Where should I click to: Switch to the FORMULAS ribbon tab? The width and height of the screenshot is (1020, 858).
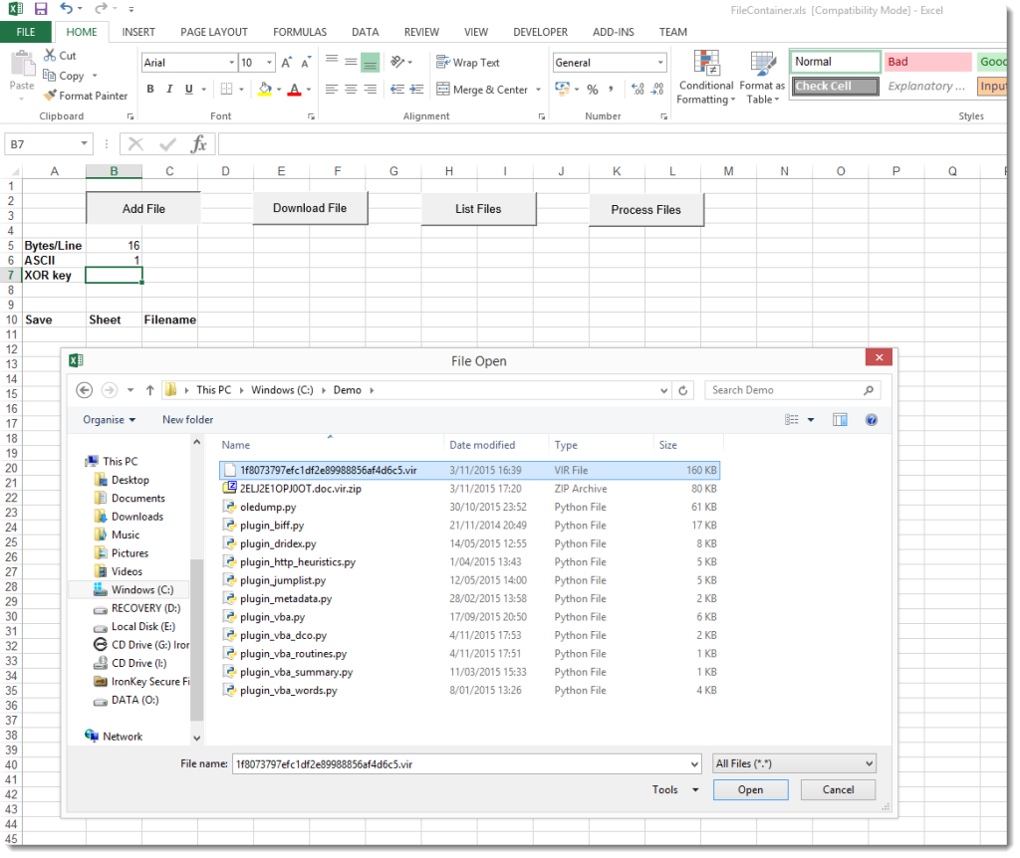pyautogui.click(x=299, y=32)
